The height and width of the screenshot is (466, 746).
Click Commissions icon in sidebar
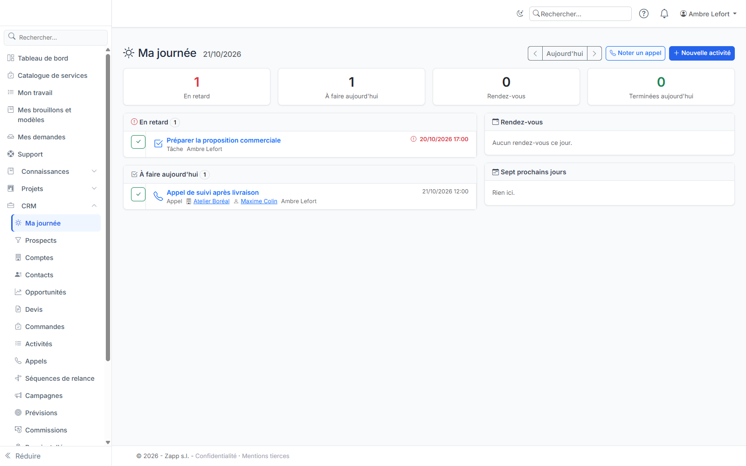tap(18, 430)
